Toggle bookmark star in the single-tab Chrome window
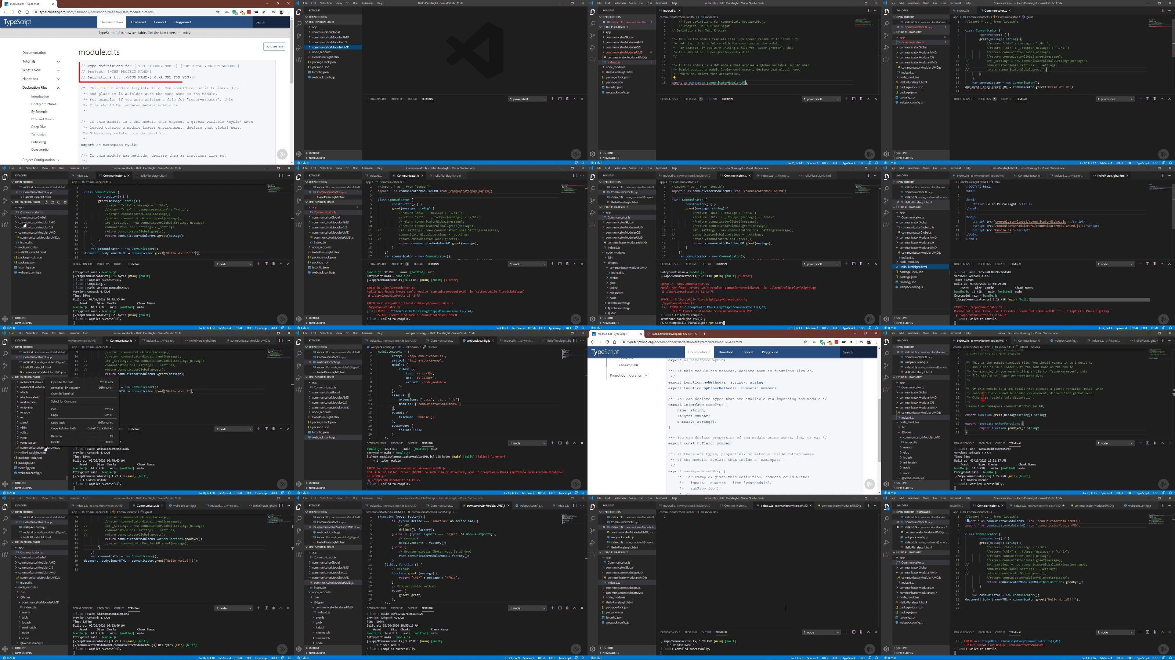The height and width of the screenshot is (660, 1175). click(218, 12)
